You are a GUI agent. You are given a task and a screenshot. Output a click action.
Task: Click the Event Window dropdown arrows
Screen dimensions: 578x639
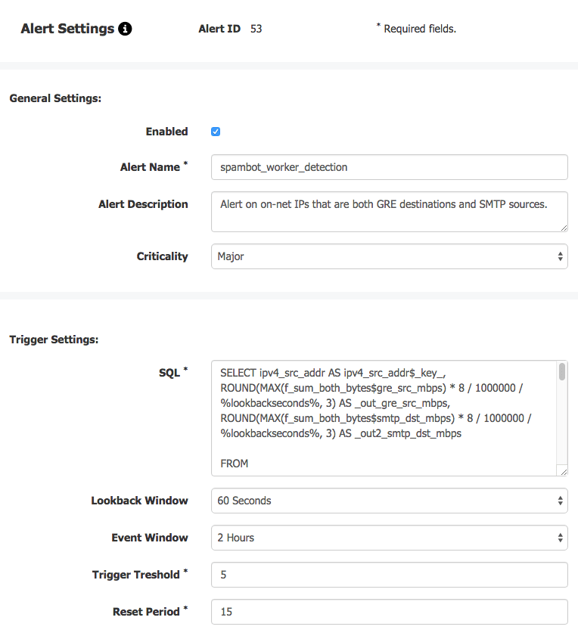click(x=561, y=538)
